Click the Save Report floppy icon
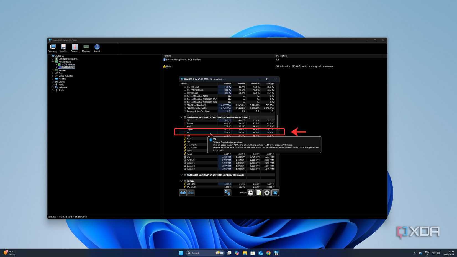 (64, 48)
